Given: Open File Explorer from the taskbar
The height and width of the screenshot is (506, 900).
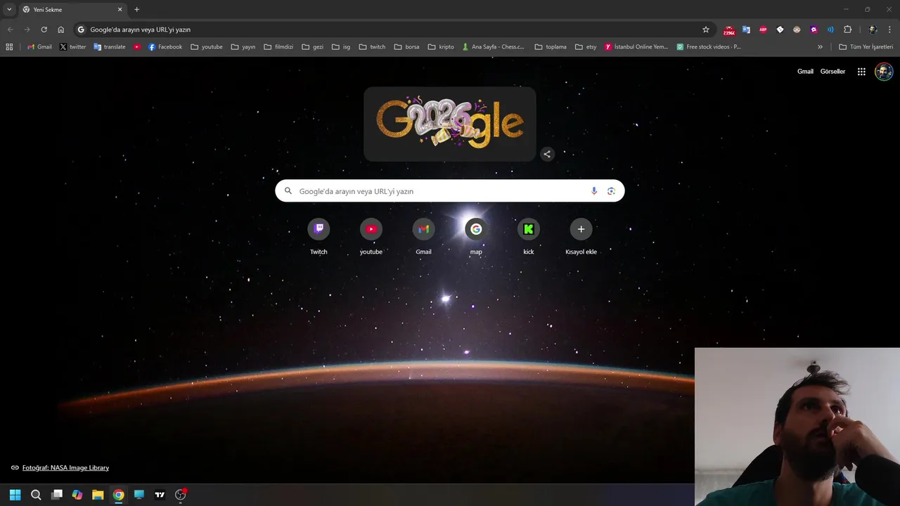Looking at the screenshot, I should pos(98,495).
